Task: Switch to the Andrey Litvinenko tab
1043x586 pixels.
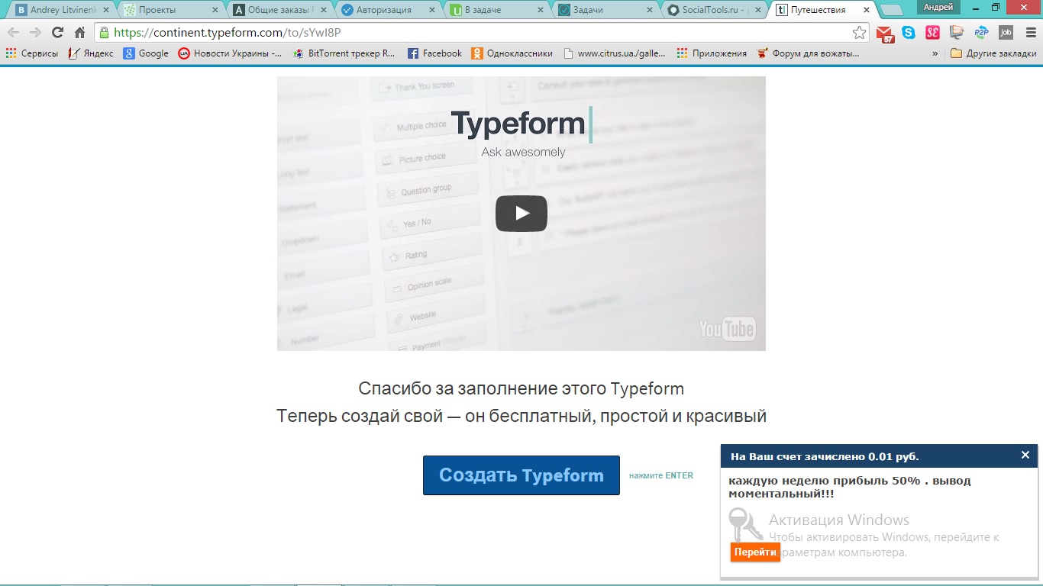Action: pos(60,10)
